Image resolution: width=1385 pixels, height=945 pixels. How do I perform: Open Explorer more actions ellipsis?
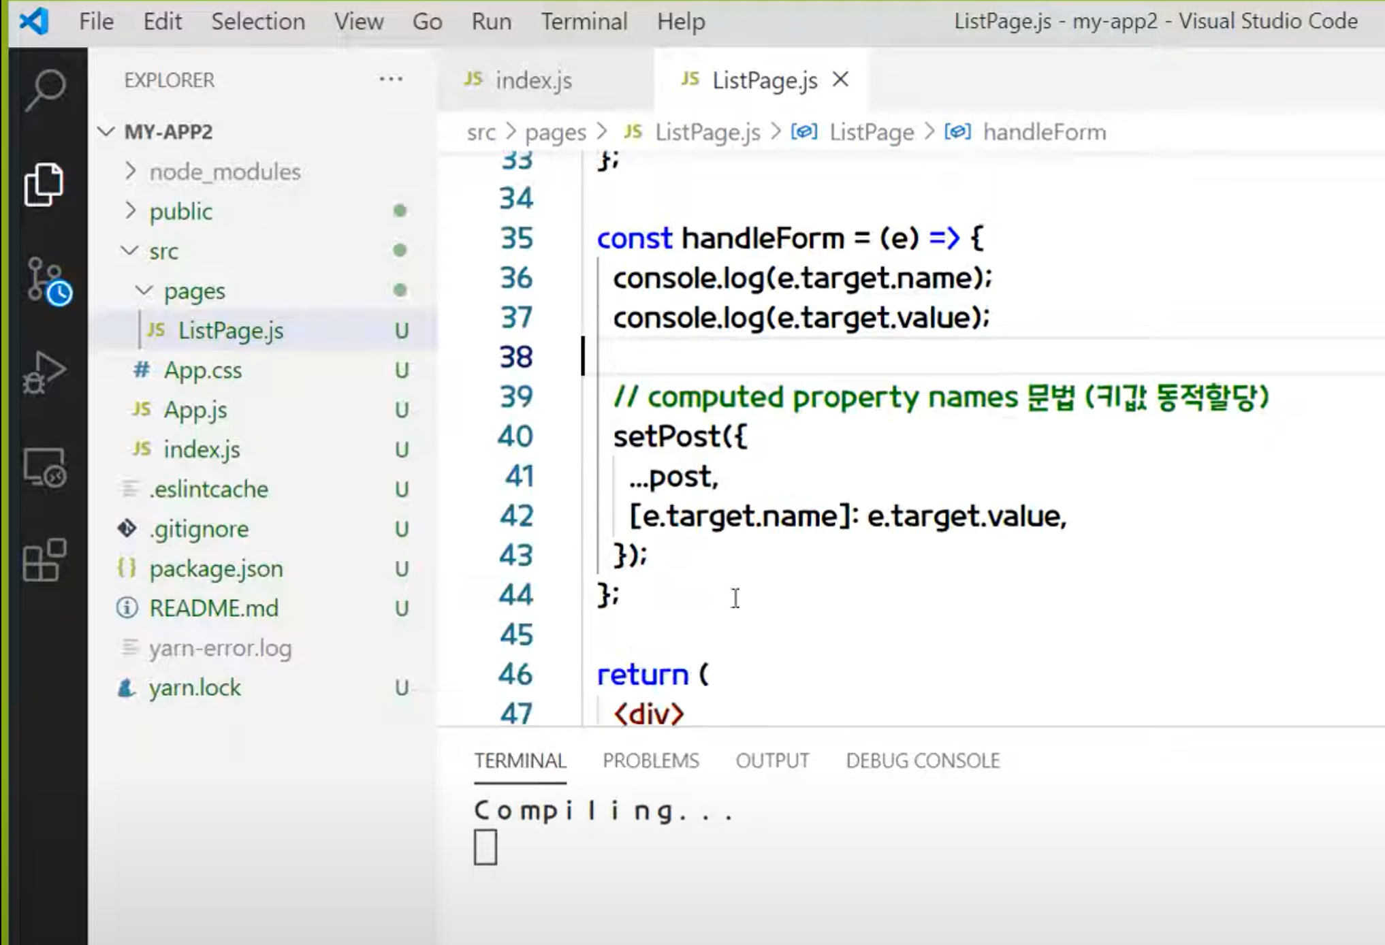pos(391,79)
